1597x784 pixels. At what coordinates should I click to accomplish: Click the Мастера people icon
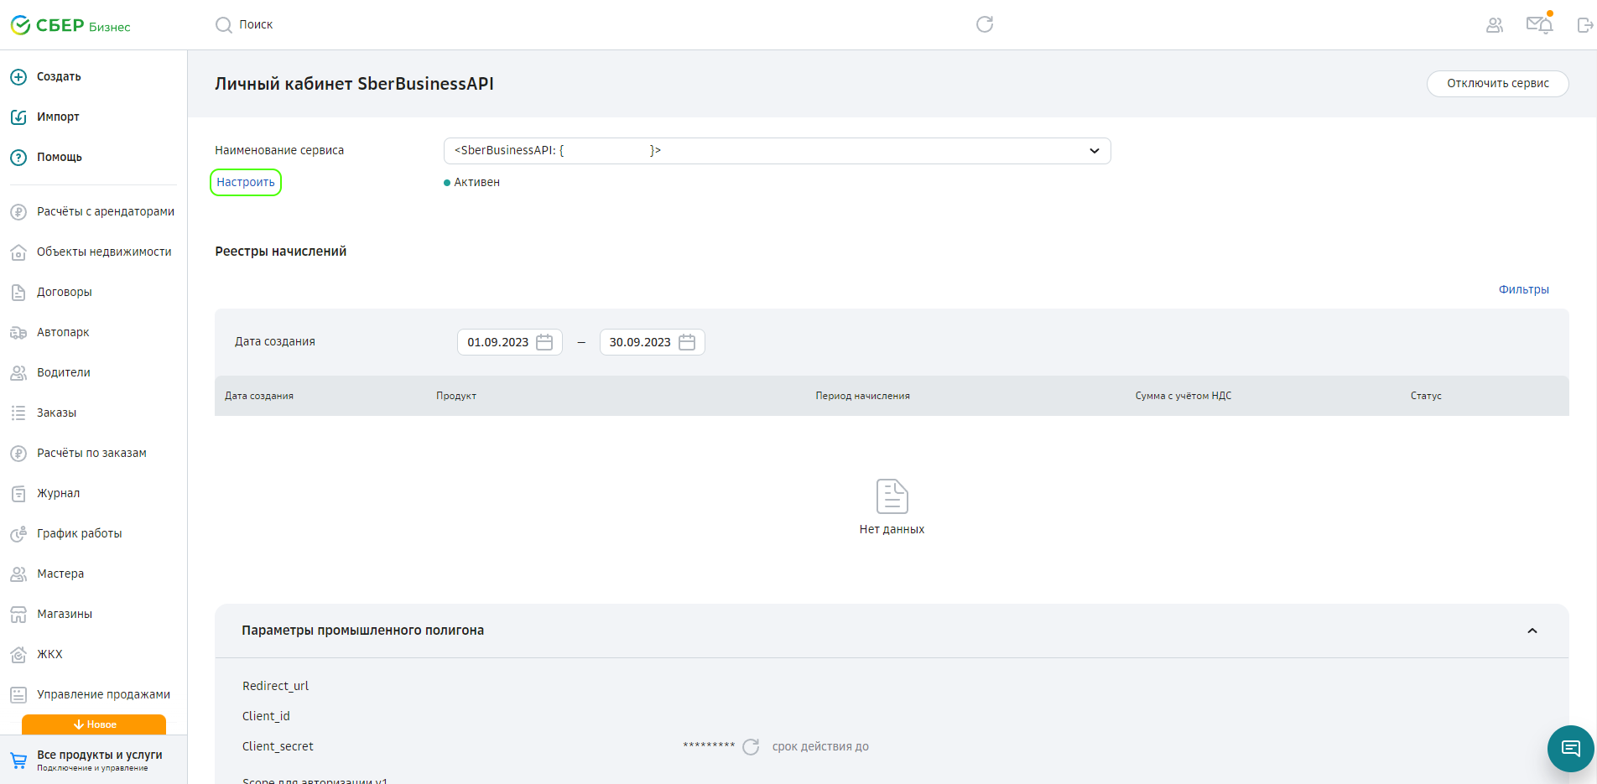18,574
